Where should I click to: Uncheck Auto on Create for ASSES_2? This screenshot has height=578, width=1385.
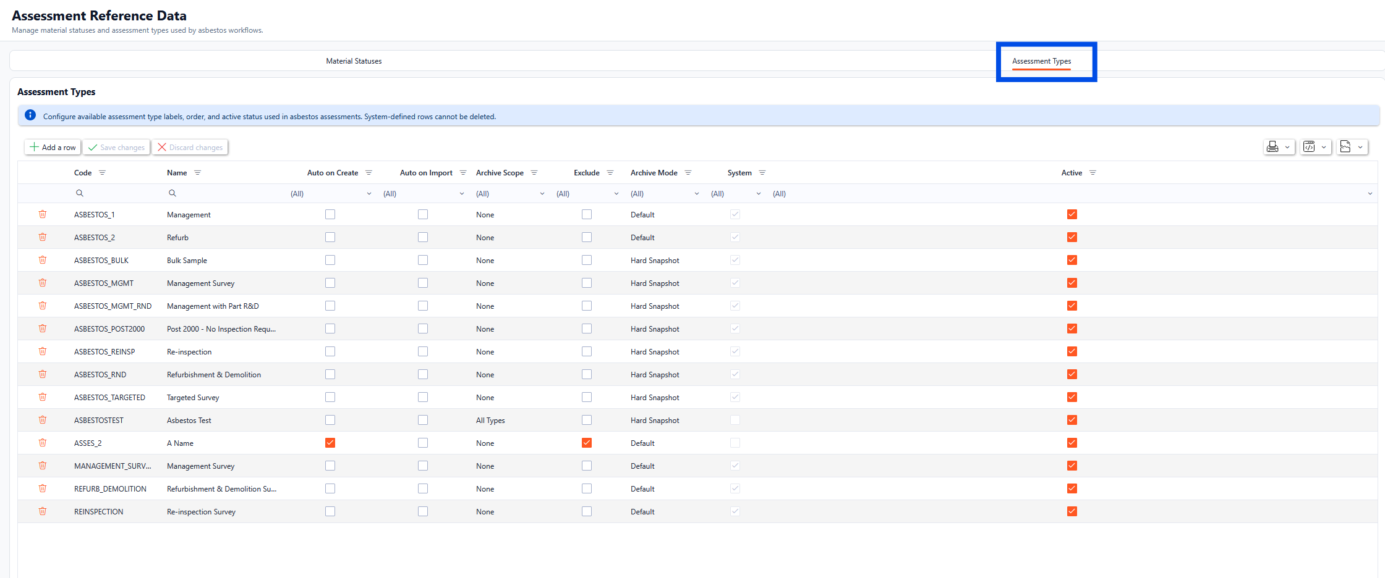330,443
